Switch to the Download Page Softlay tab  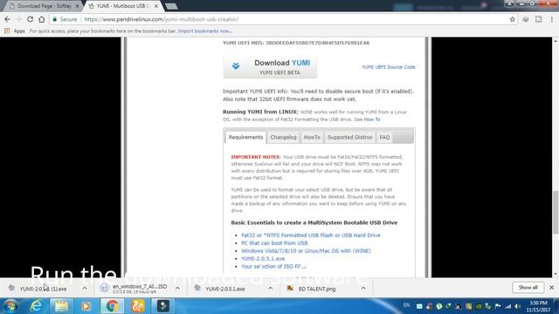42,6
